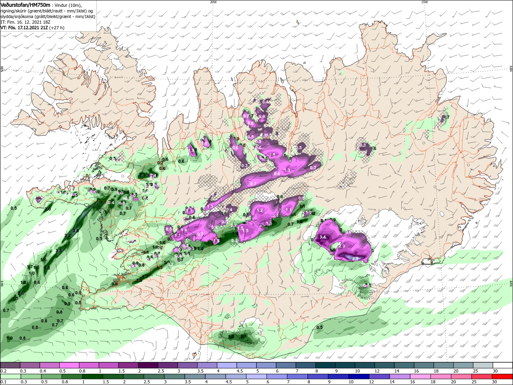Click the darkest green swatch labeled 1 in lower row
The image size is (513, 385).
pos(92,377)
